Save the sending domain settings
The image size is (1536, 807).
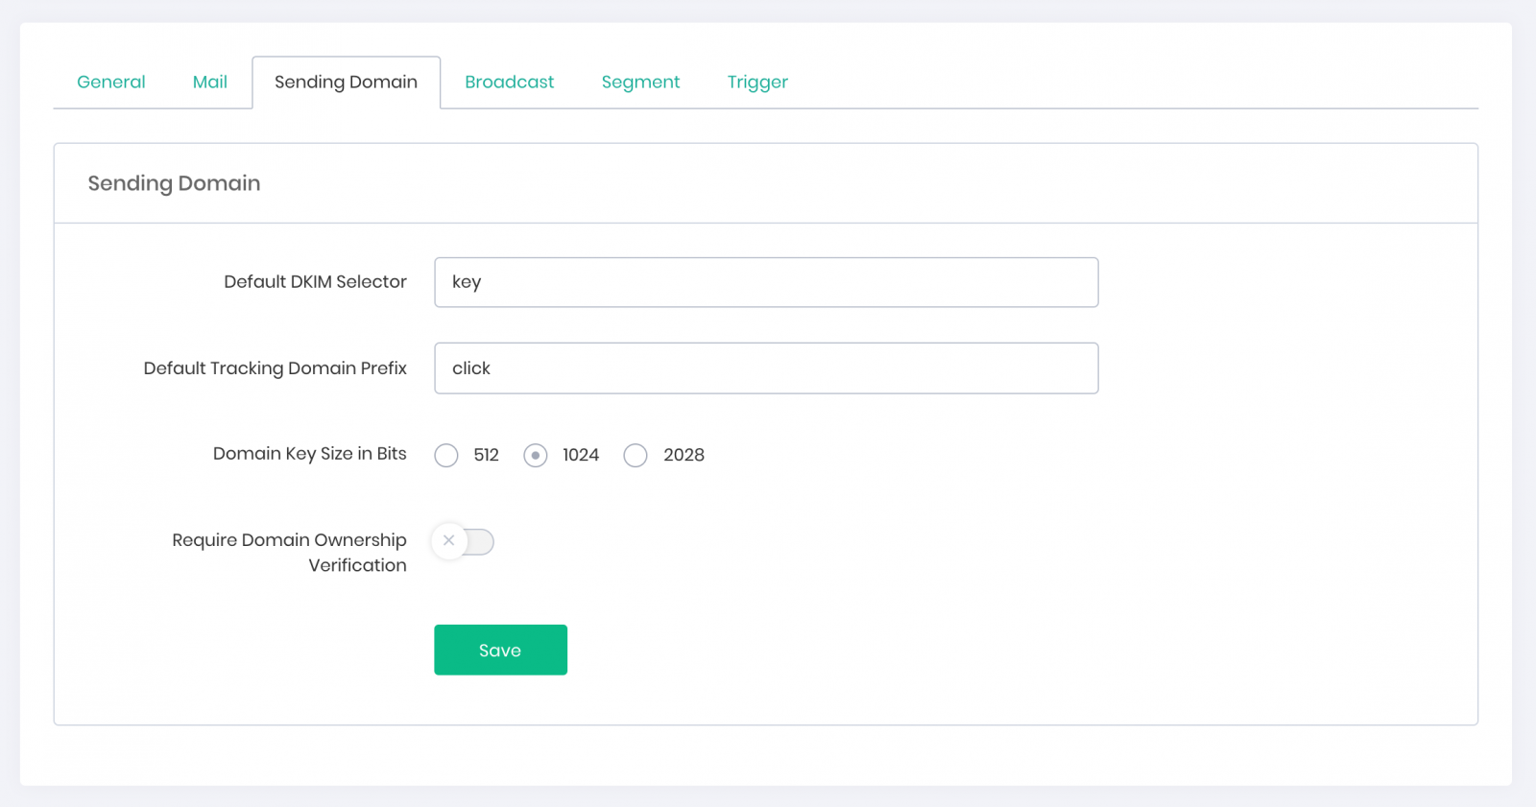[x=500, y=650]
